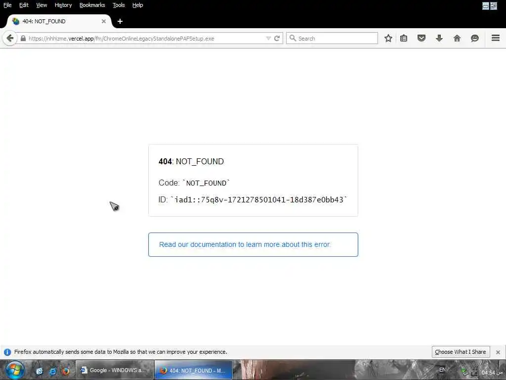This screenshot has width=506, height=380.
Task: Click Choose What I Share button
Action: point(461,352)
